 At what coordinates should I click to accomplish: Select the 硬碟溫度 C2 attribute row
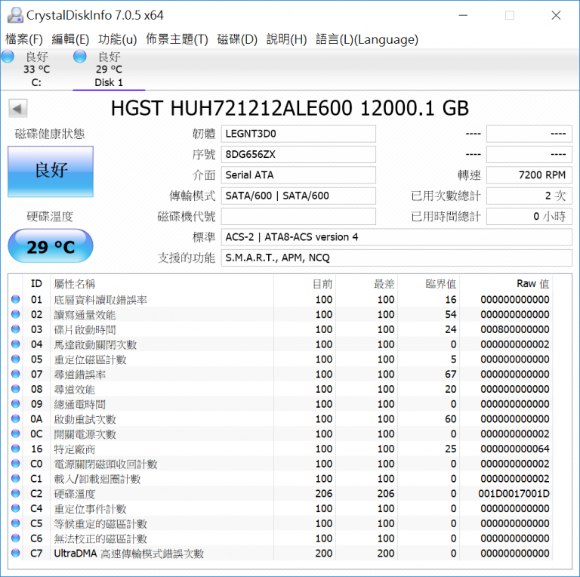[281, 493]
